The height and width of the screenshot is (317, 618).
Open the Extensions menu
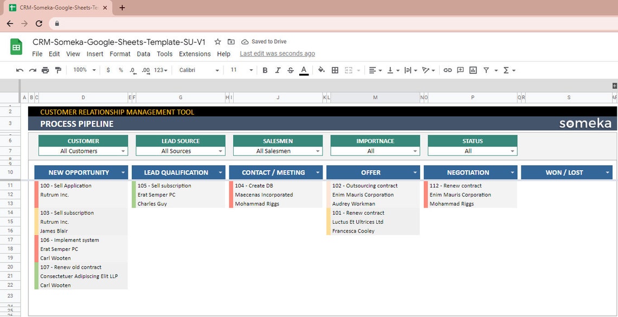click(195, 54)
